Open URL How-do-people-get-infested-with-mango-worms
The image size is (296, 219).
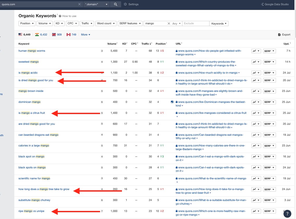(x=208, y=52)
